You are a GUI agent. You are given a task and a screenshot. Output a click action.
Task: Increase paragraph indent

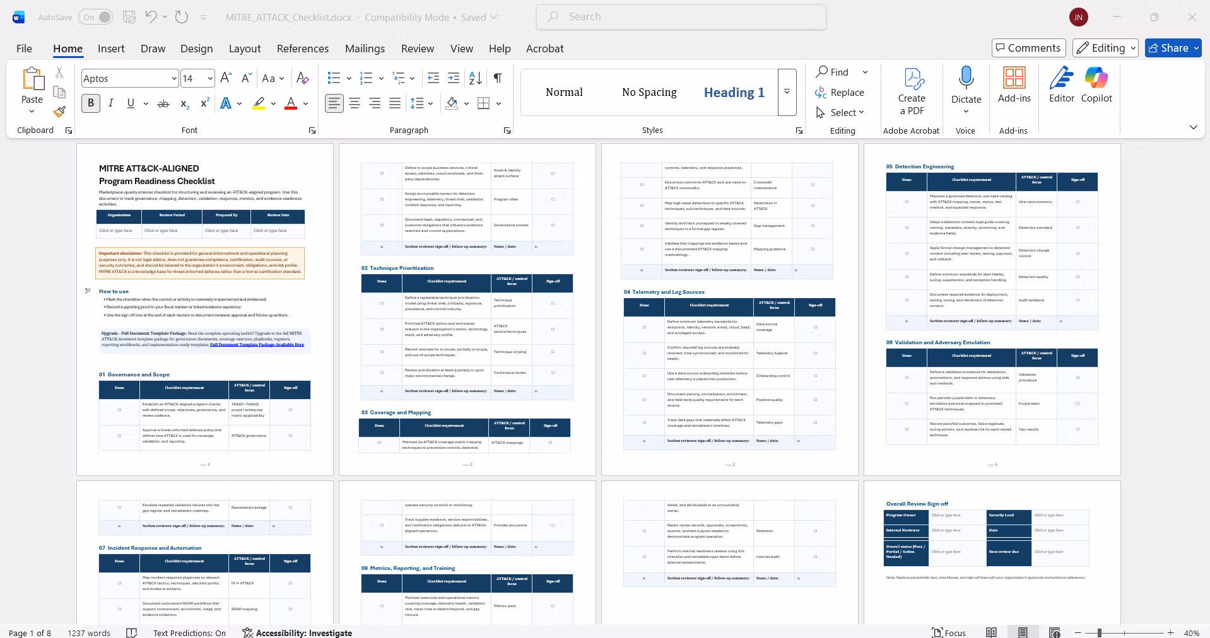click(454, 78)
